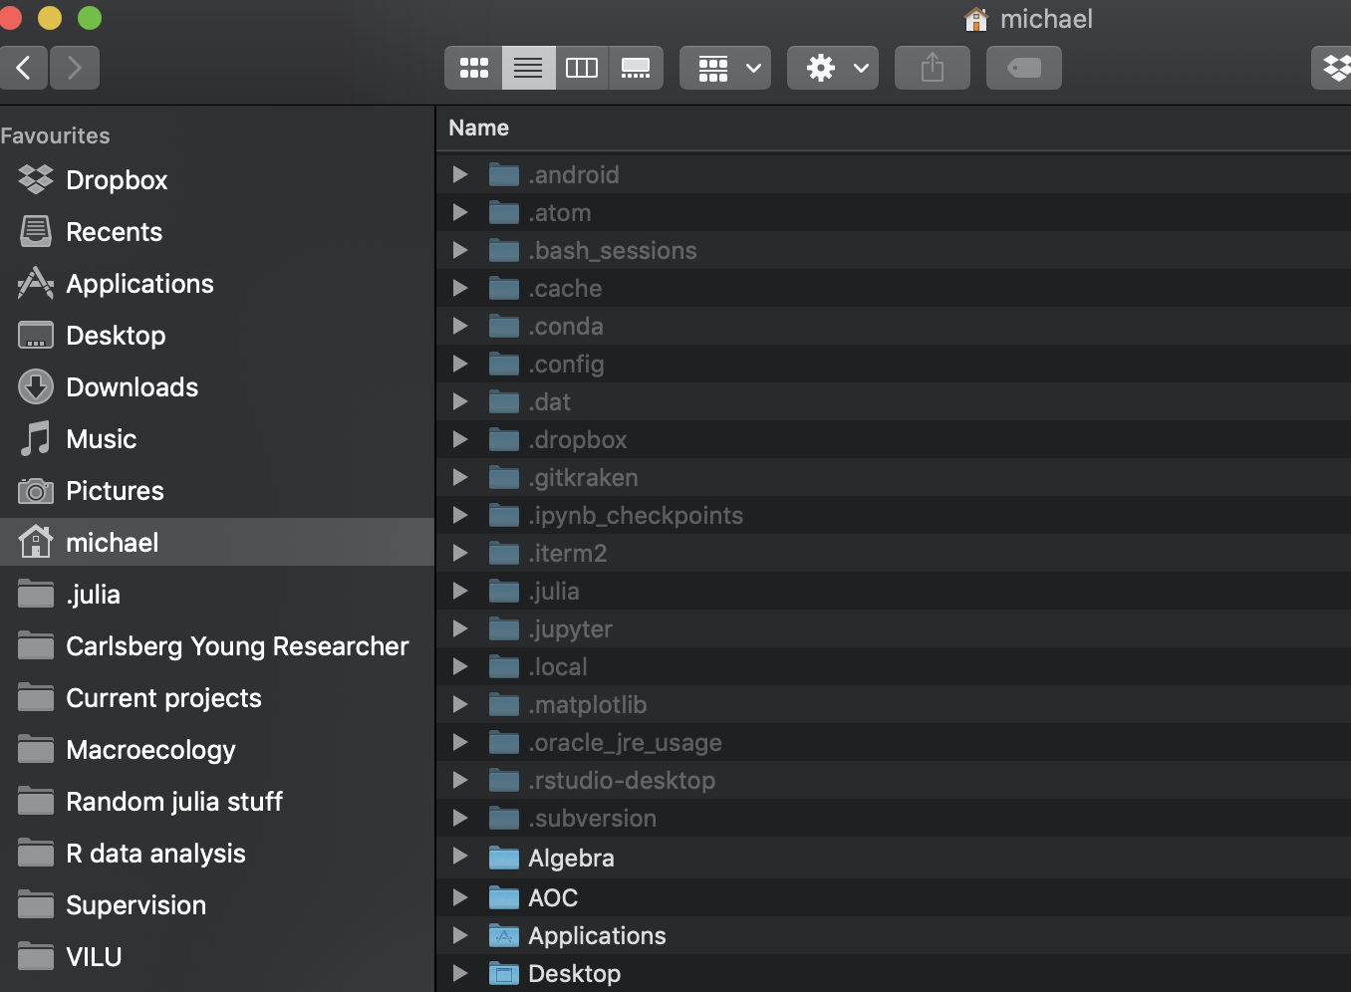Click the Desktop folder icon in list
The height and width of the screenshot is (992, 1351).
click(x=504, y=973)
